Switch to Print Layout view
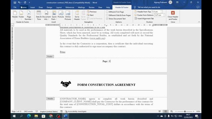Screen dimensions: 212x119 tap(166, 111)
